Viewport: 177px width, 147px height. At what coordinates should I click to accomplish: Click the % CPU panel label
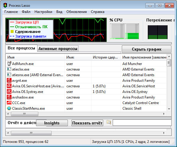point(116,20)
